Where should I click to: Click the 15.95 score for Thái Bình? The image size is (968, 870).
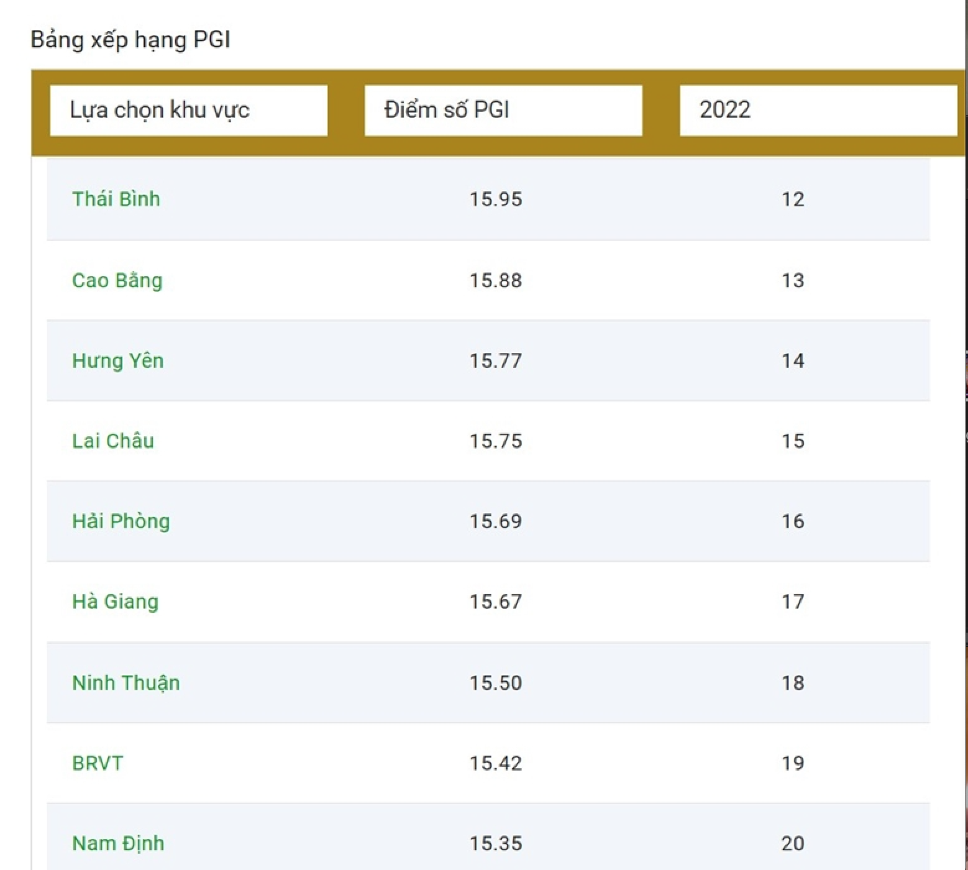[496, 199]
